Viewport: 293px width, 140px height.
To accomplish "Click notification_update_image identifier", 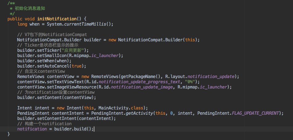I will point(142,87).
